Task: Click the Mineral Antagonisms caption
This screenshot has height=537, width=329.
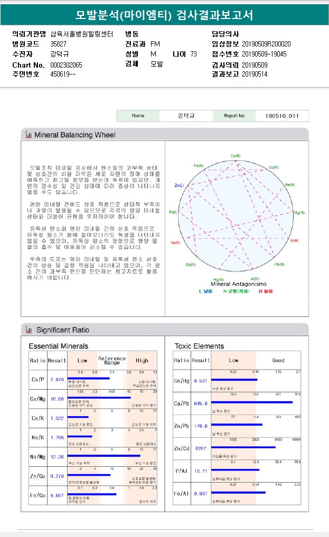Action: [x=238, y=284]
